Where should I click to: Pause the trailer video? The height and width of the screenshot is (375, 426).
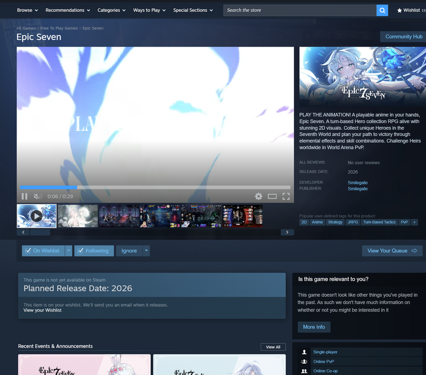(25, 196)
